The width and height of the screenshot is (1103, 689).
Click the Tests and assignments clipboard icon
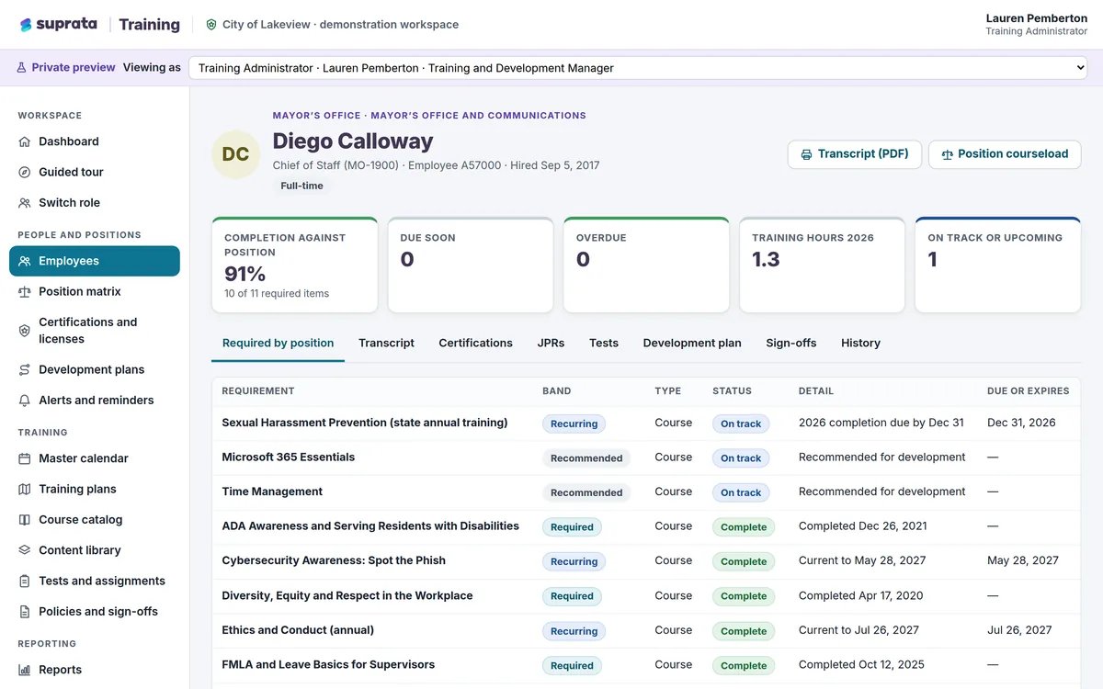tap(25, 581)
